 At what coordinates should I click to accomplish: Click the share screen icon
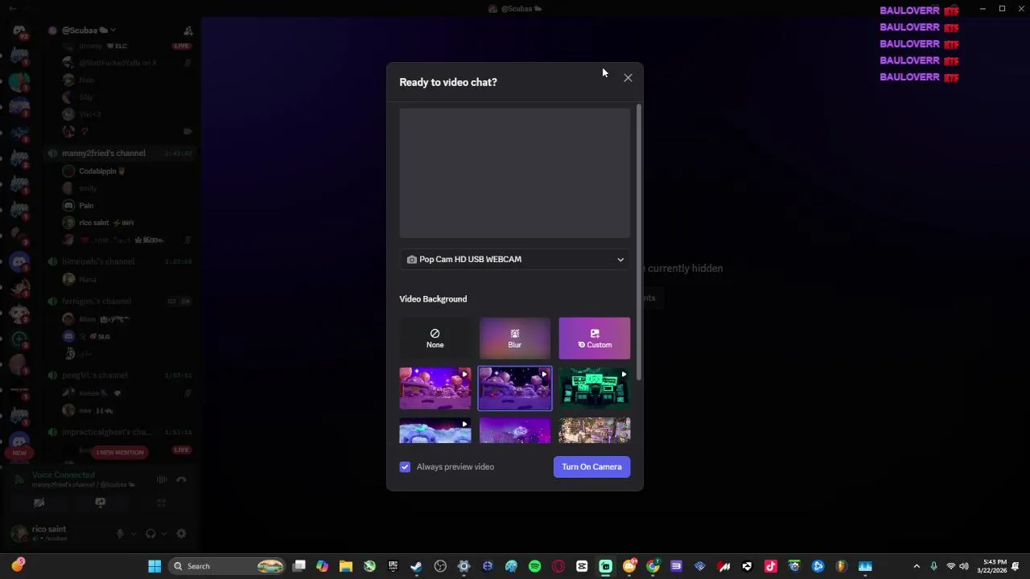101,503
